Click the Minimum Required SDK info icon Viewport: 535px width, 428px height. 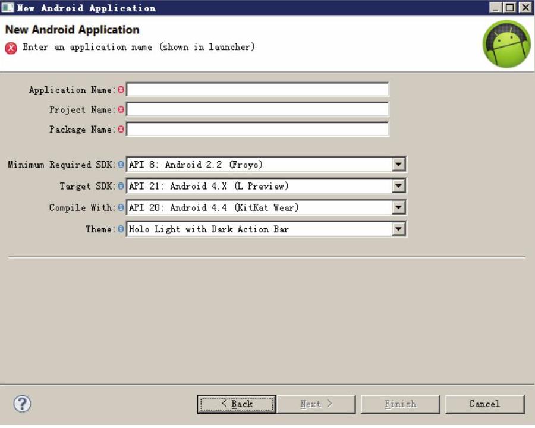click(x=121, y=165)
